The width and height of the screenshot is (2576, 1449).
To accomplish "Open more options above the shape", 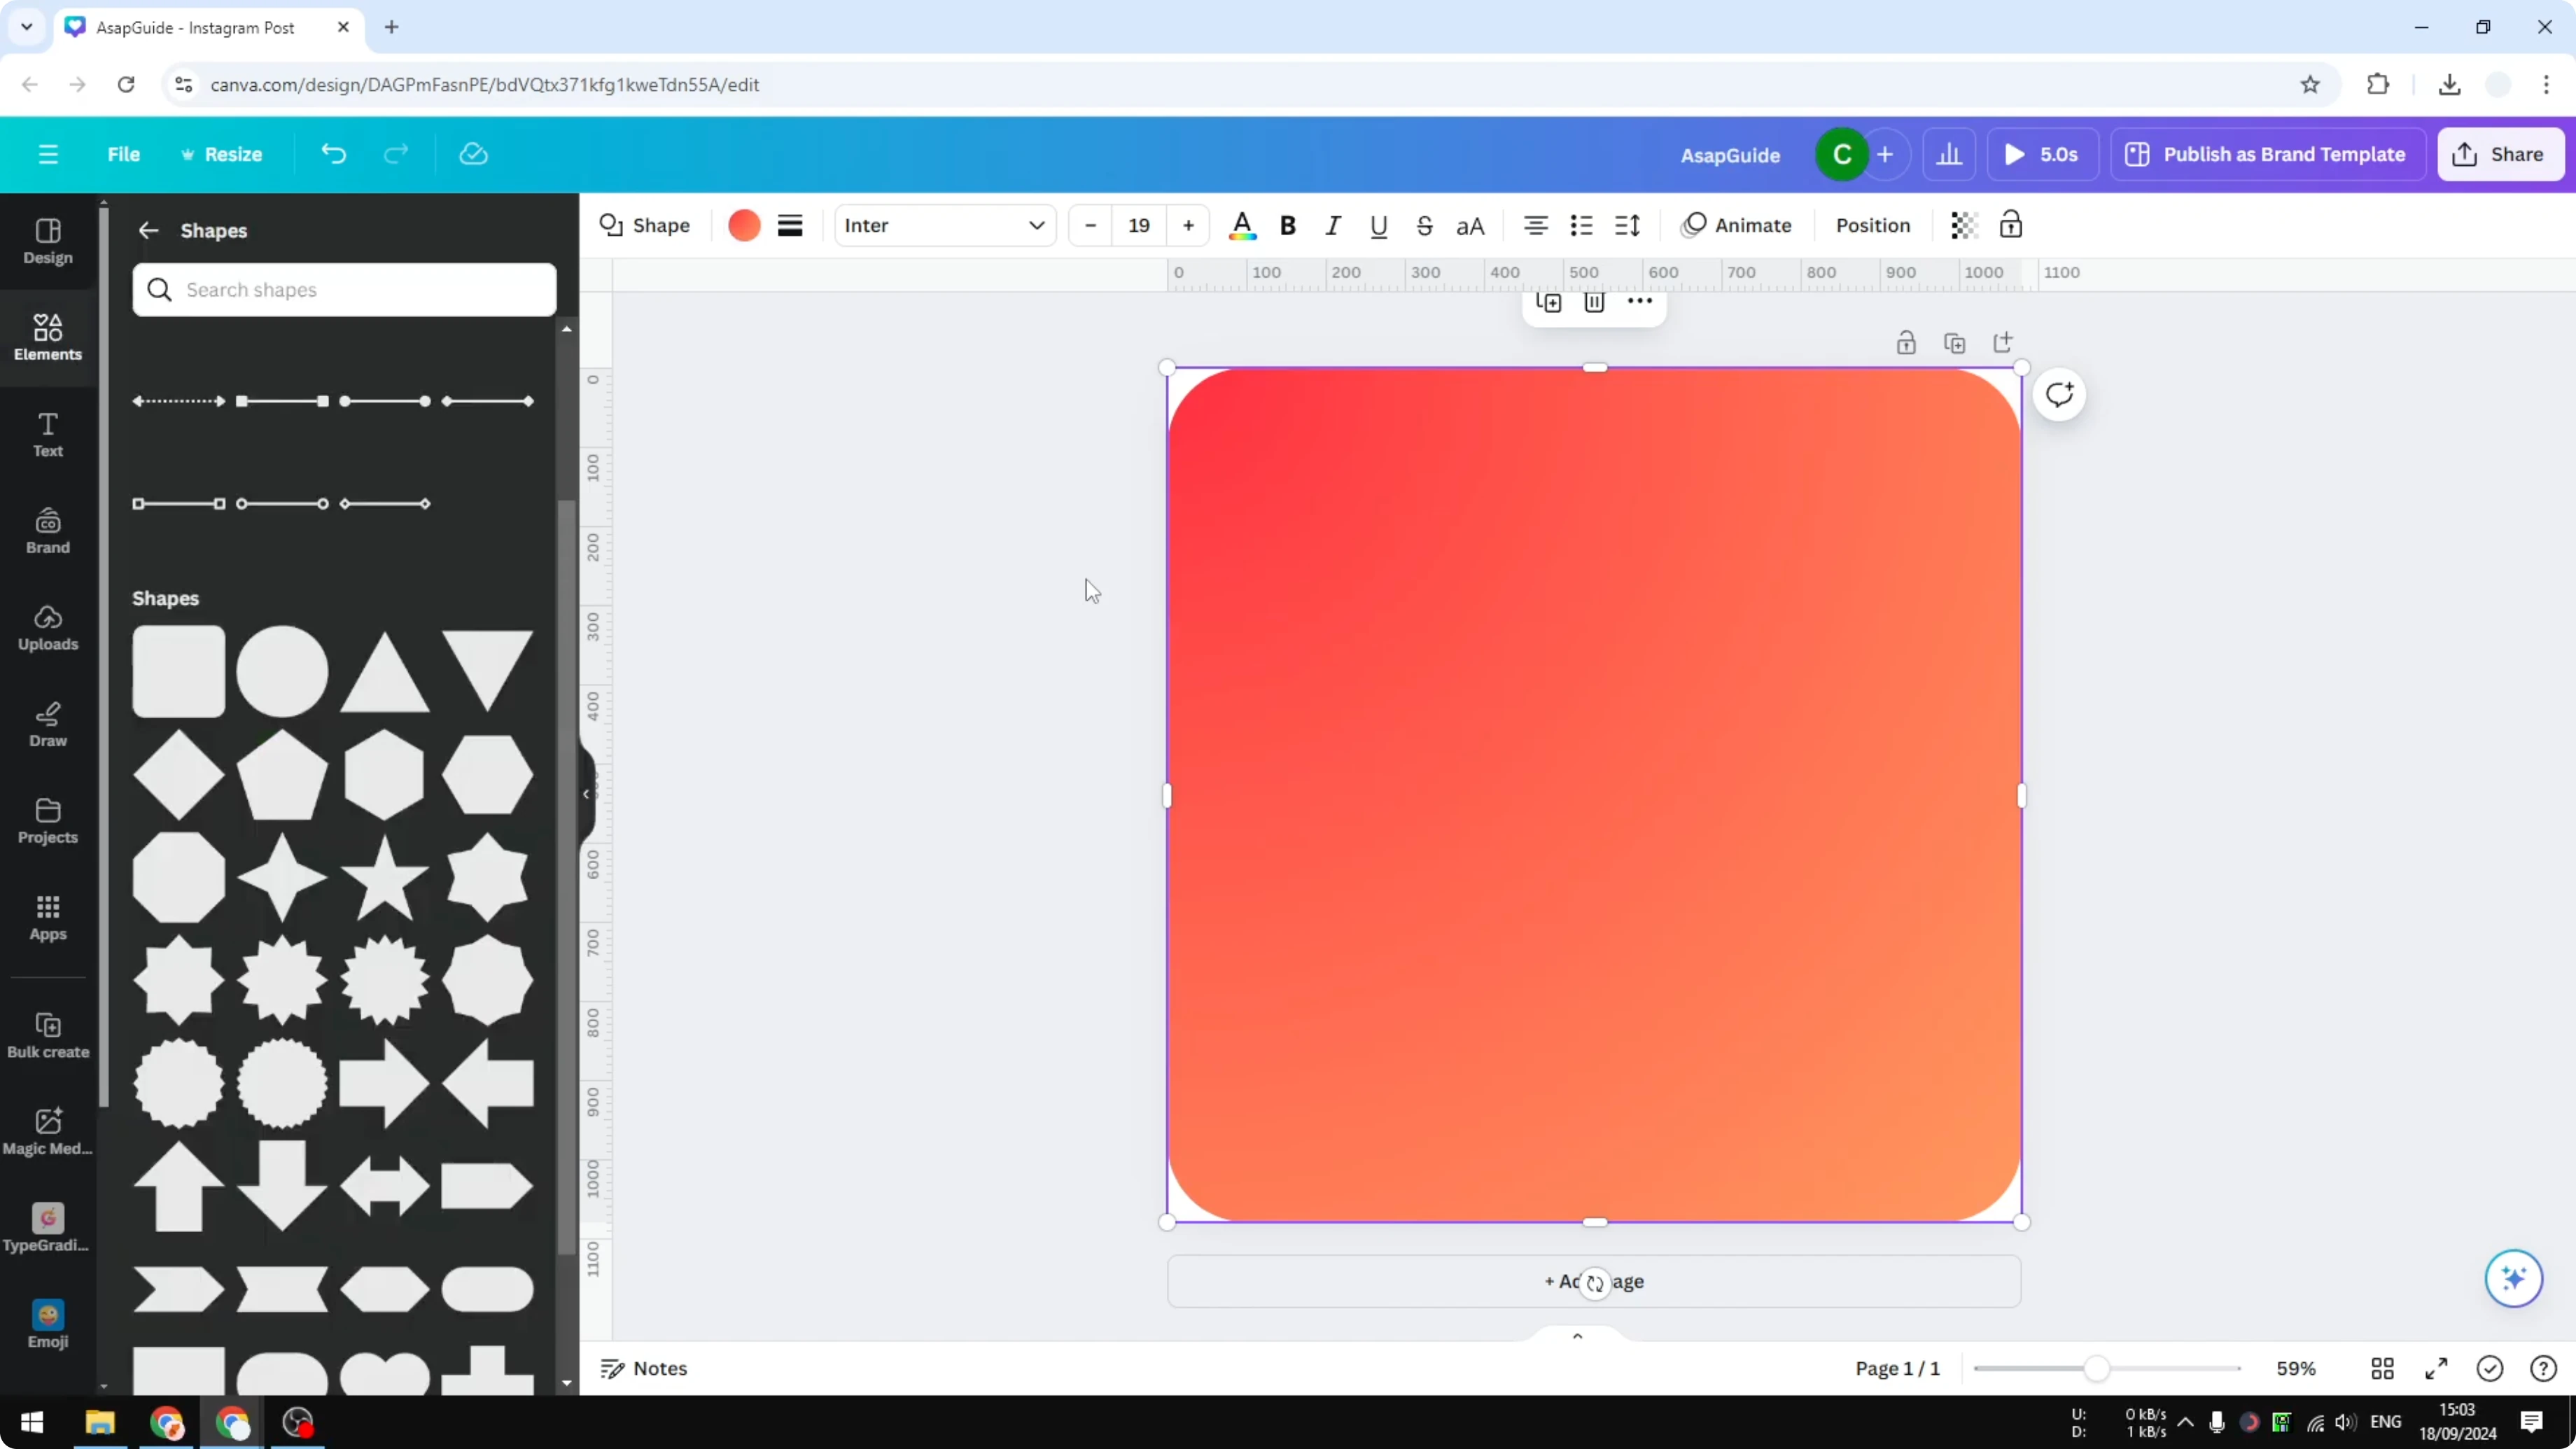I will pyautogui.click(x=1640, y=301).
